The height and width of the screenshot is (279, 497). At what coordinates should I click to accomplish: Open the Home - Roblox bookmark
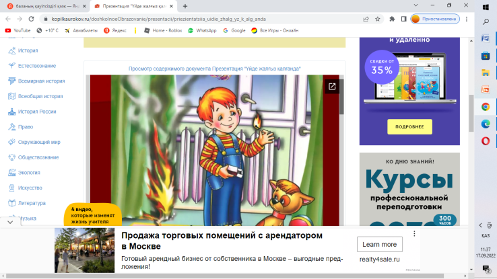coord(163,31)
